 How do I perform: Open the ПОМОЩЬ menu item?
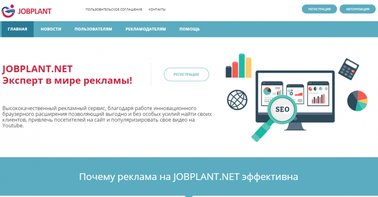189,29
